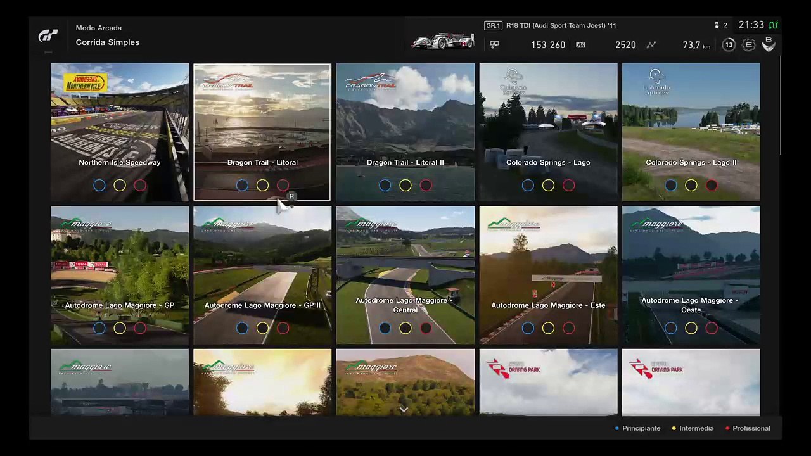Select yellow circle on Lago Maggiore - Central
Screen dimensions: 811x456
tap(405, 328)
